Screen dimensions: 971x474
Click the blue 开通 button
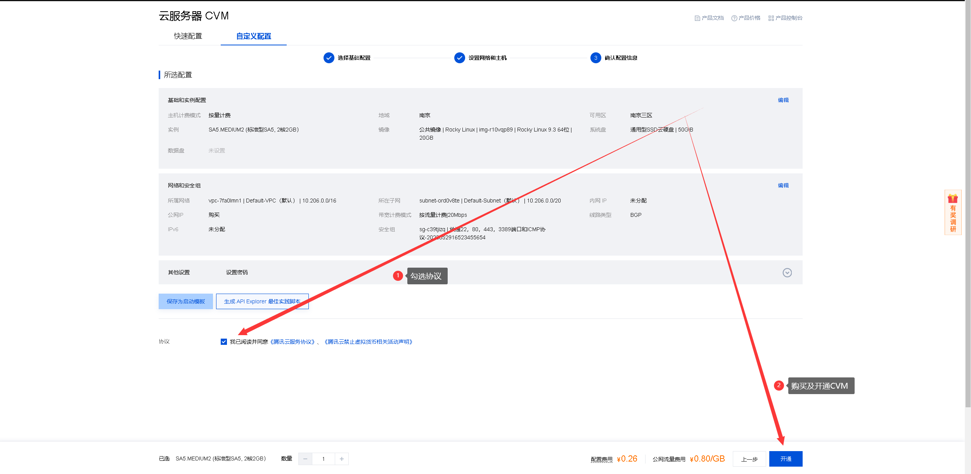pos(786,459)
